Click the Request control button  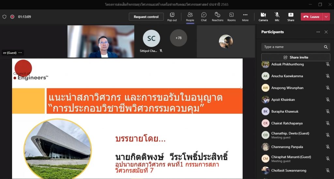146,17
